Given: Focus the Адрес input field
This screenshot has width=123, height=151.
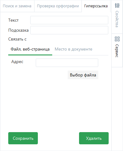Looking at the screenshot, I should click(67, 63).
